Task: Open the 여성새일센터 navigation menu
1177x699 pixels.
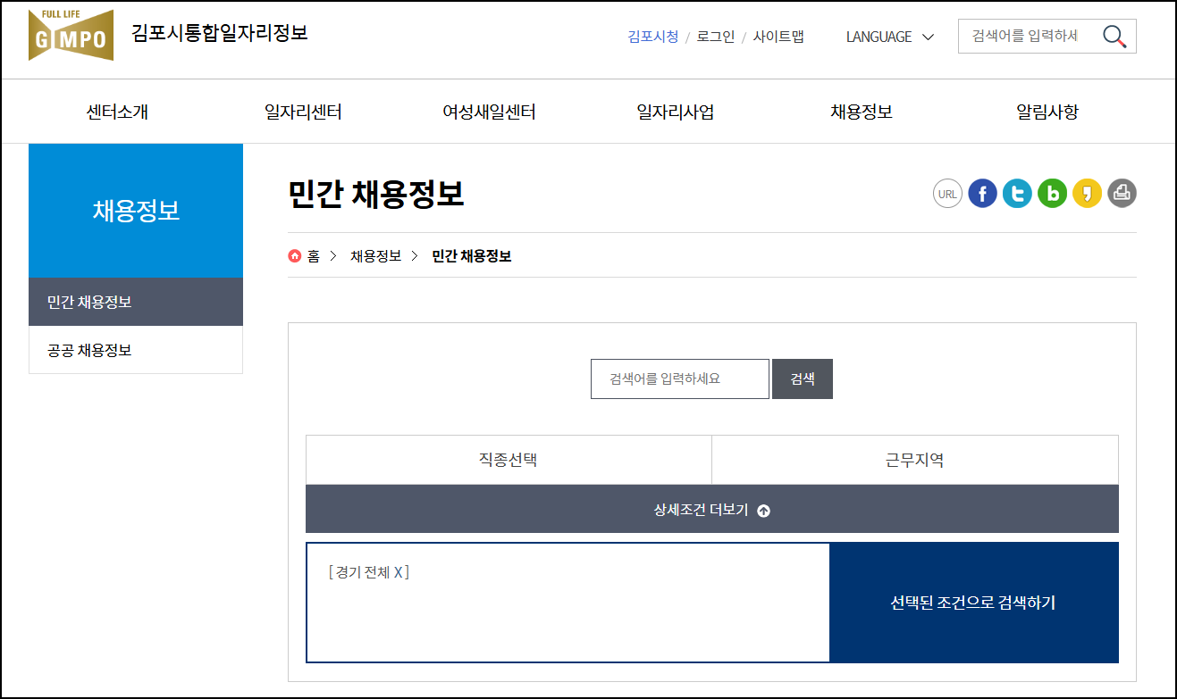Action: click(489, 112)
